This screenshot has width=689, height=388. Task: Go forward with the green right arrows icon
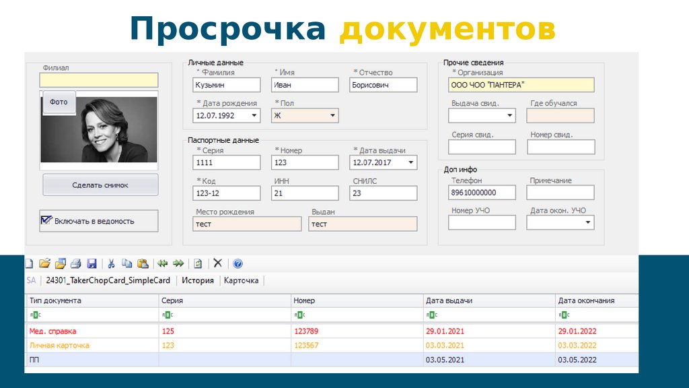pos(178,263)
